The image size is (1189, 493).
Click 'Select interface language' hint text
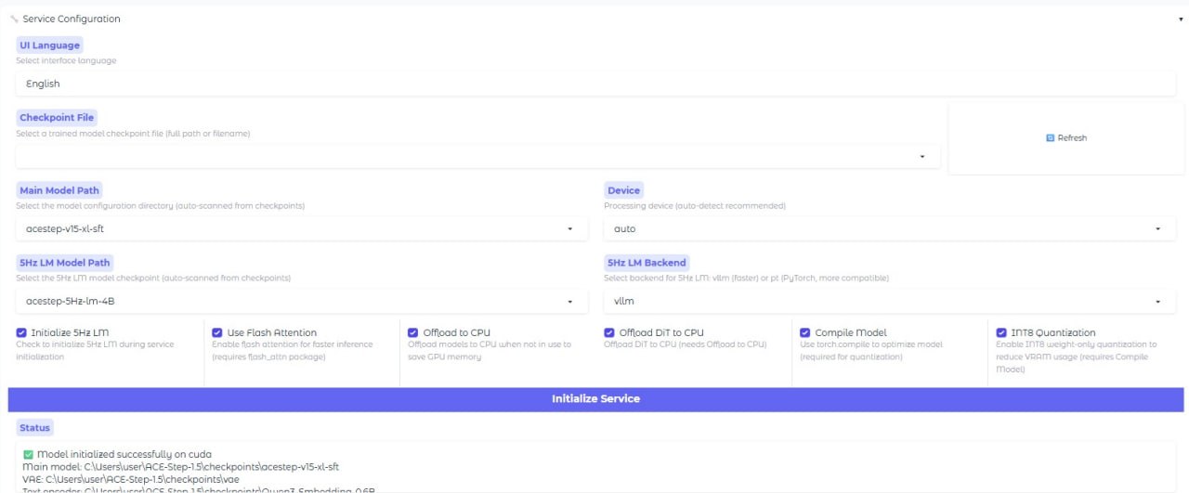pos(66,60)
